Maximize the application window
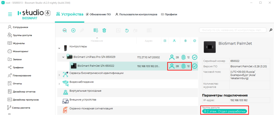 point(260,3)
